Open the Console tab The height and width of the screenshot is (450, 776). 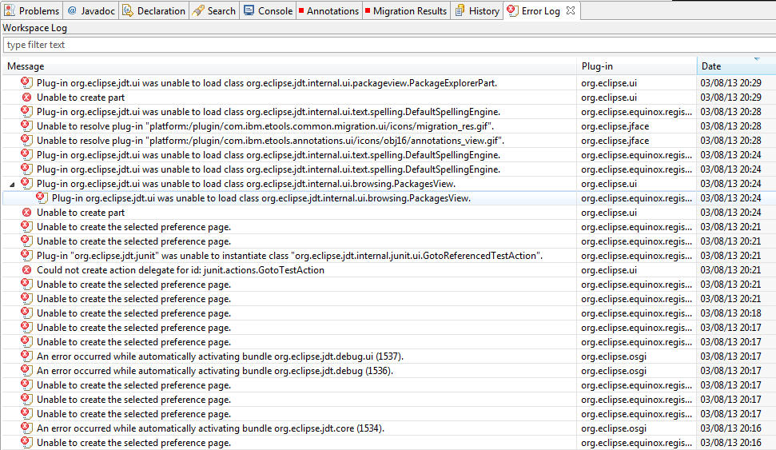click(x=269, y=10)
